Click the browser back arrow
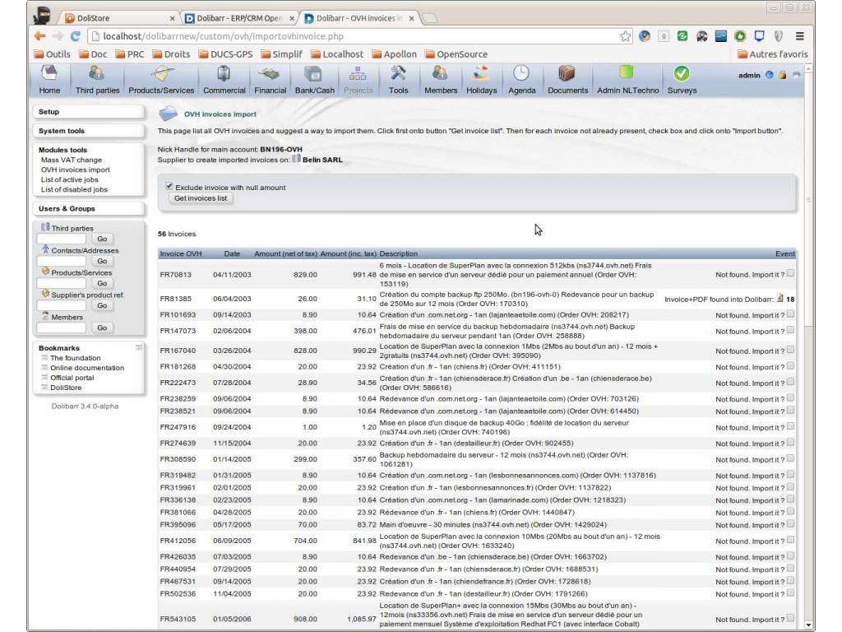This screenshot has width=842, height=632. pos(39,36)
